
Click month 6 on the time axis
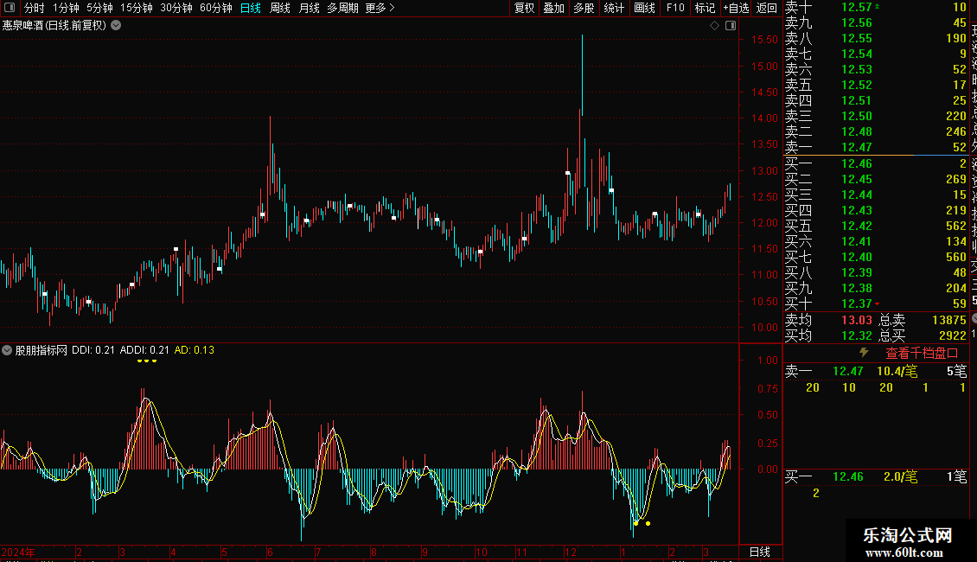270,552
